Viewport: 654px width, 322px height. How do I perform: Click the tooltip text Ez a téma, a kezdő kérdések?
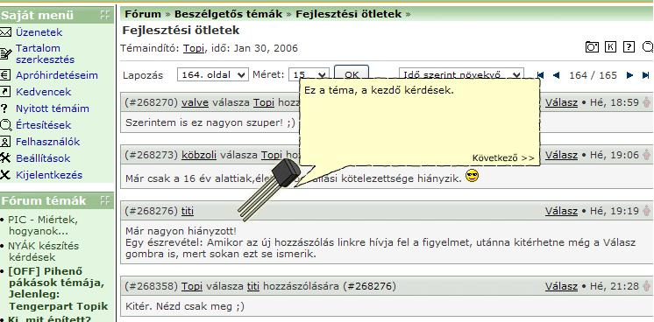click(379, 90)
